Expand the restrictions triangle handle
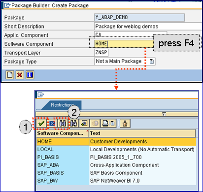 click(x=164, y=114)
